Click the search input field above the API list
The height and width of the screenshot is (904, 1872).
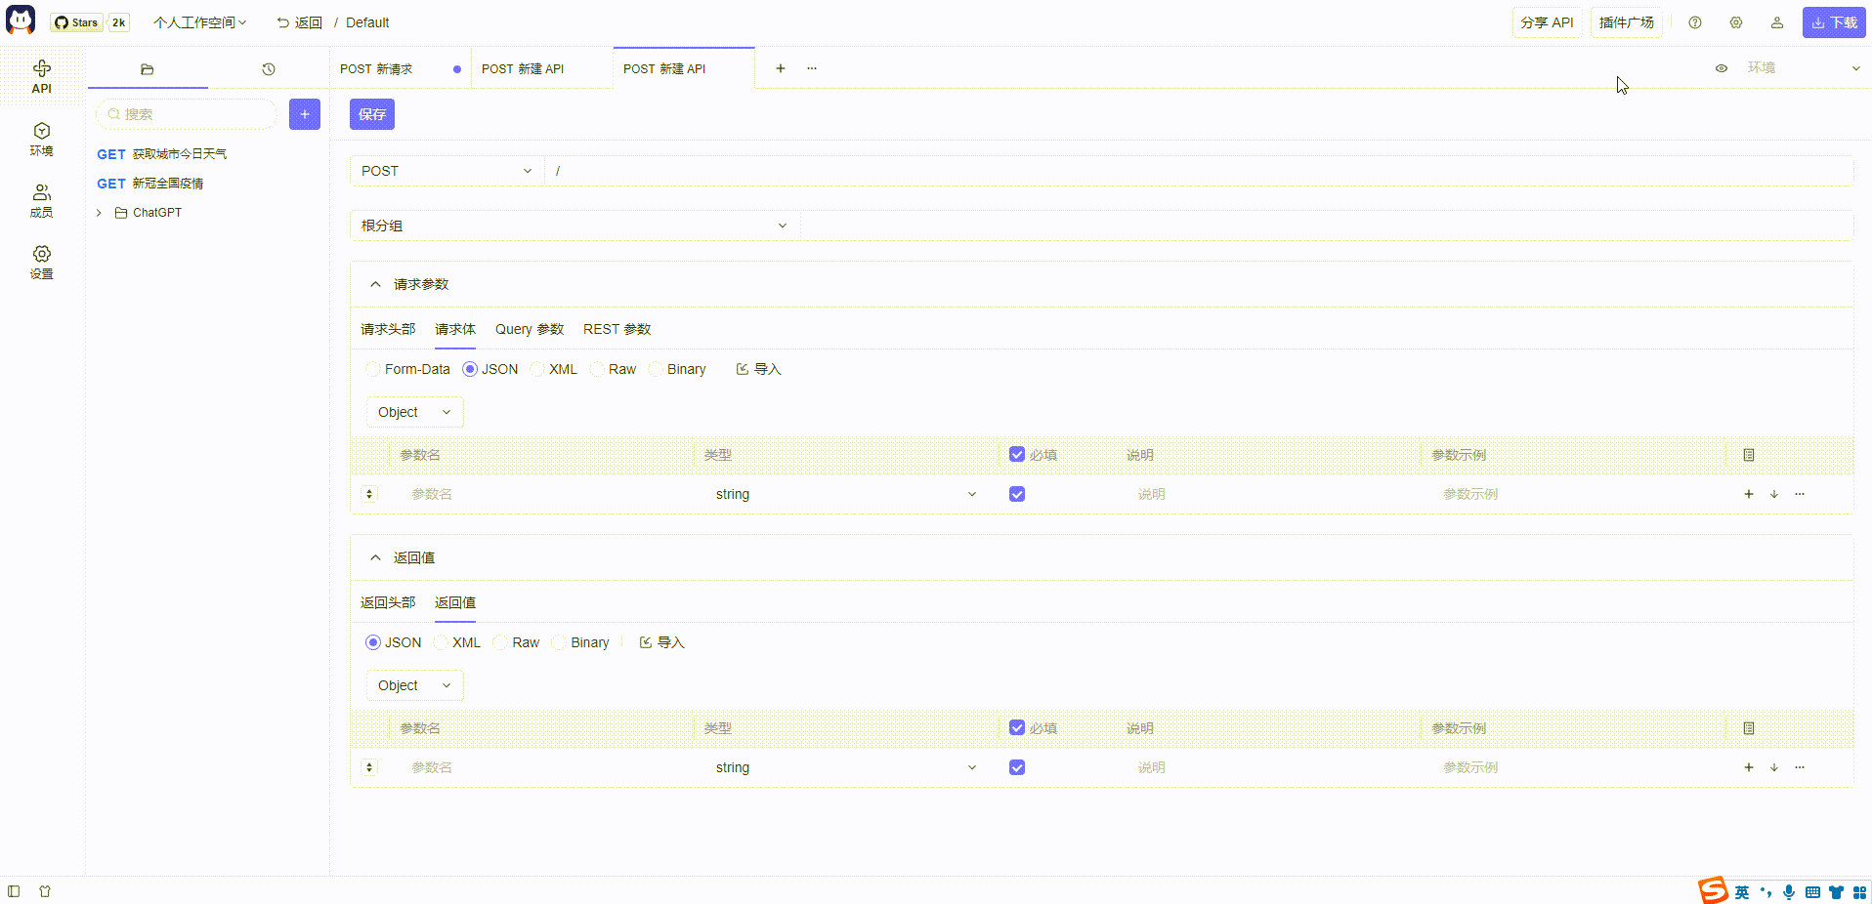pyautogui.click(x=185, y=114)
